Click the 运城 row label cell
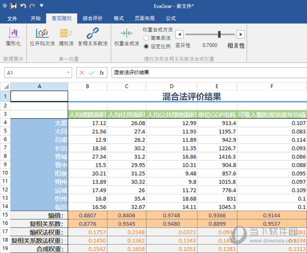307x253 pixels. [39, 191]
